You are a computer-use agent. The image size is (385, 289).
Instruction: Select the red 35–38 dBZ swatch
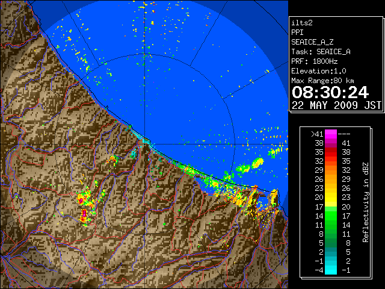tap(331, 152)
